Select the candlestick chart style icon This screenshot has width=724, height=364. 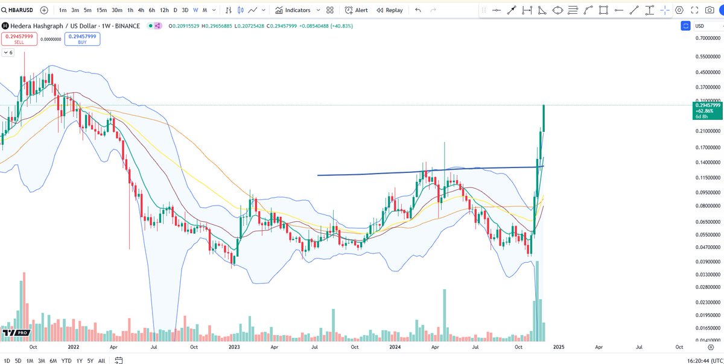tap(240, 10)
